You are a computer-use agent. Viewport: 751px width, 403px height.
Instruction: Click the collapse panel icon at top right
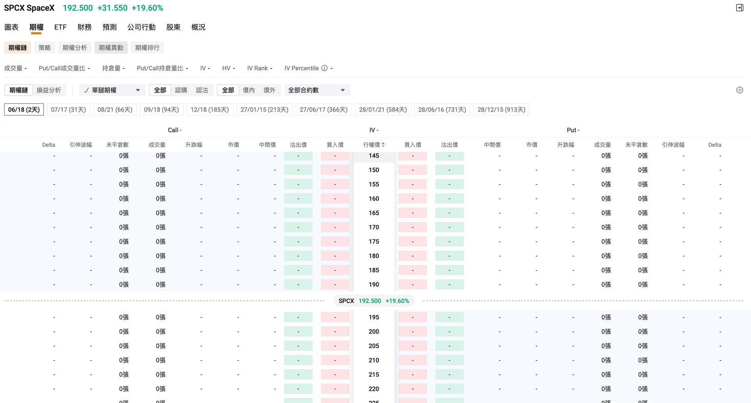pos(739,8)
